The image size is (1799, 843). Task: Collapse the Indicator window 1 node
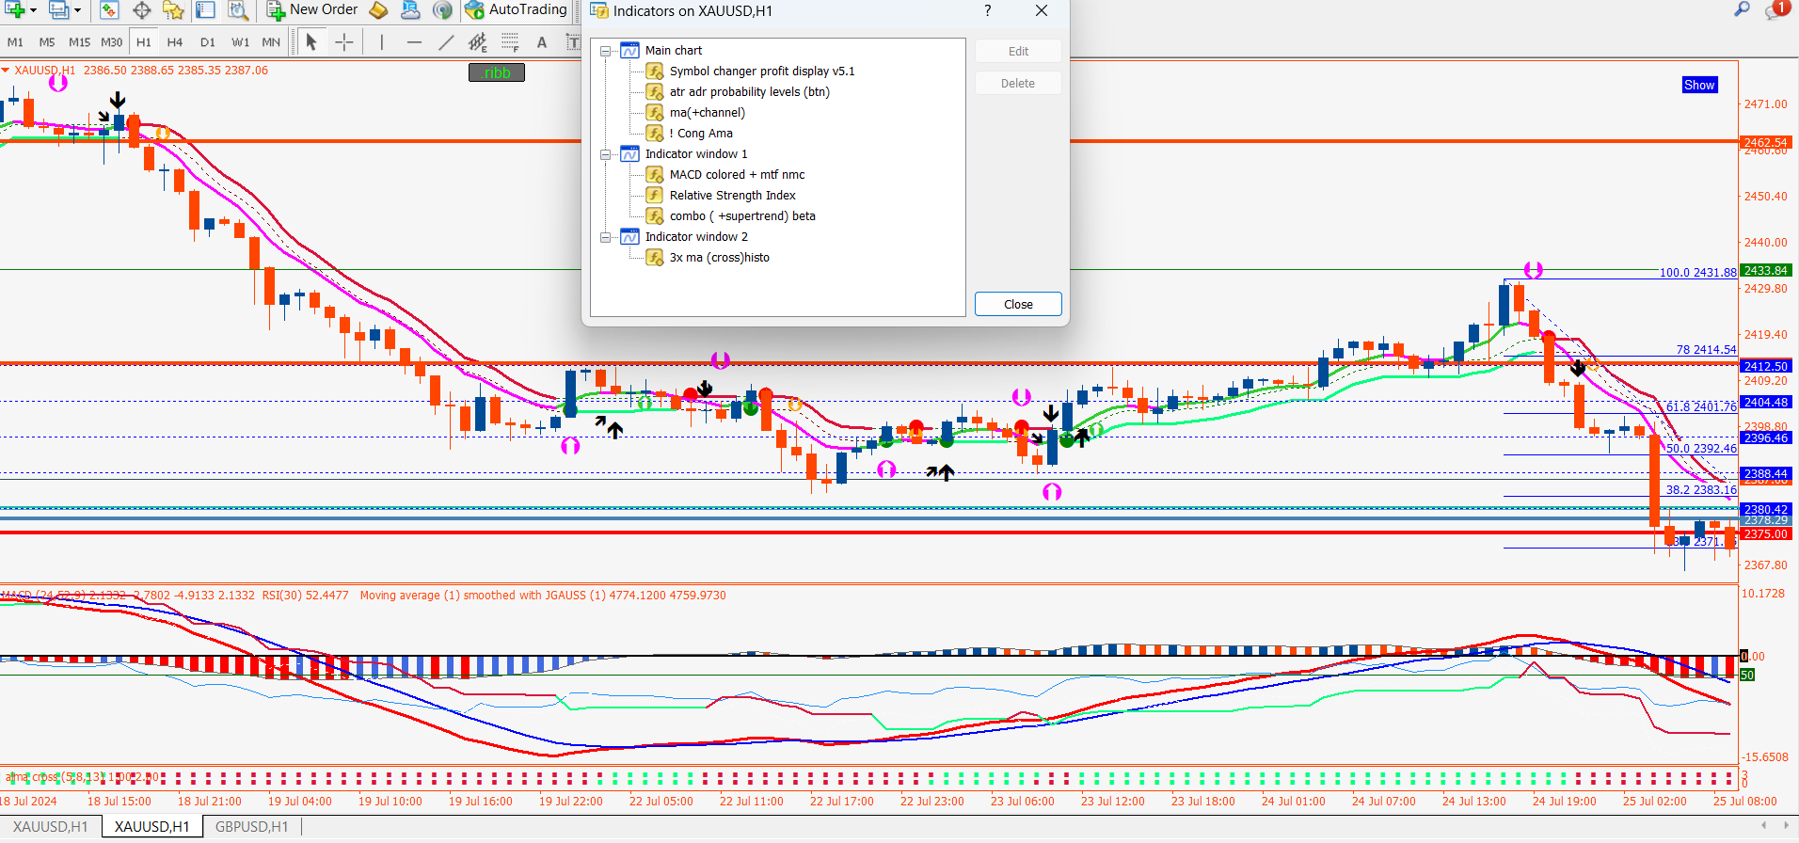606,154
